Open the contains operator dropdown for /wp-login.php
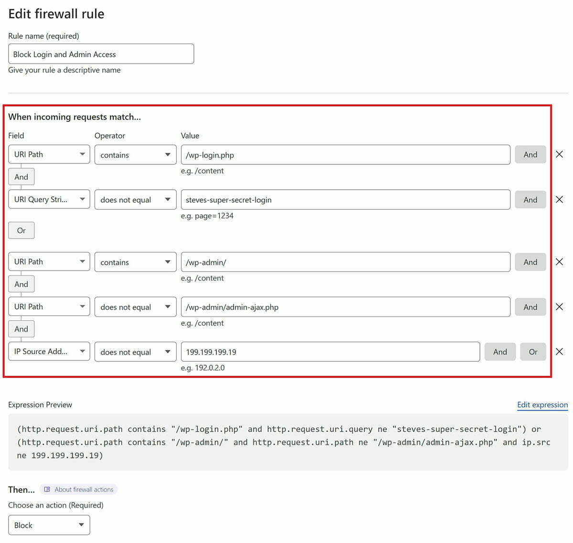Image resolution: width=573 pixels, height=543 pixels. click(136, 155)
